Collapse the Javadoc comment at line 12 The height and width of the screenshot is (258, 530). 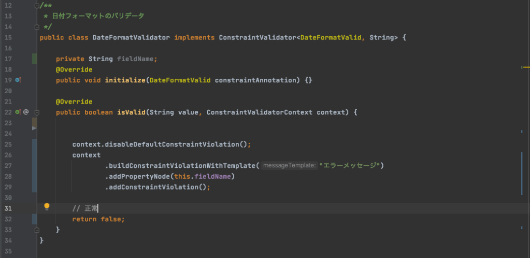point(36,6)
